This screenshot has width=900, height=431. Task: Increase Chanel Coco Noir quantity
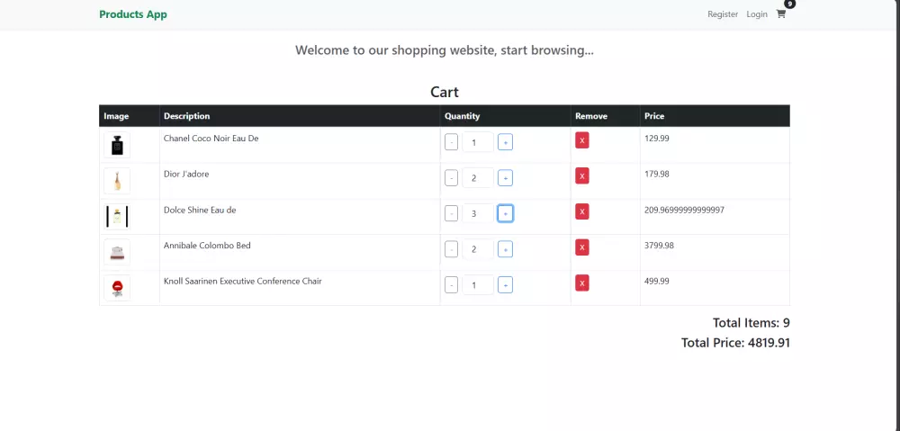point(505,142)
